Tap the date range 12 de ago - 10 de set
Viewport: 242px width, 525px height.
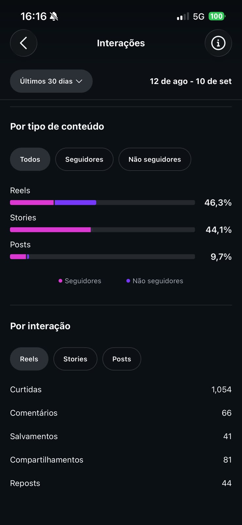(191, 81)
